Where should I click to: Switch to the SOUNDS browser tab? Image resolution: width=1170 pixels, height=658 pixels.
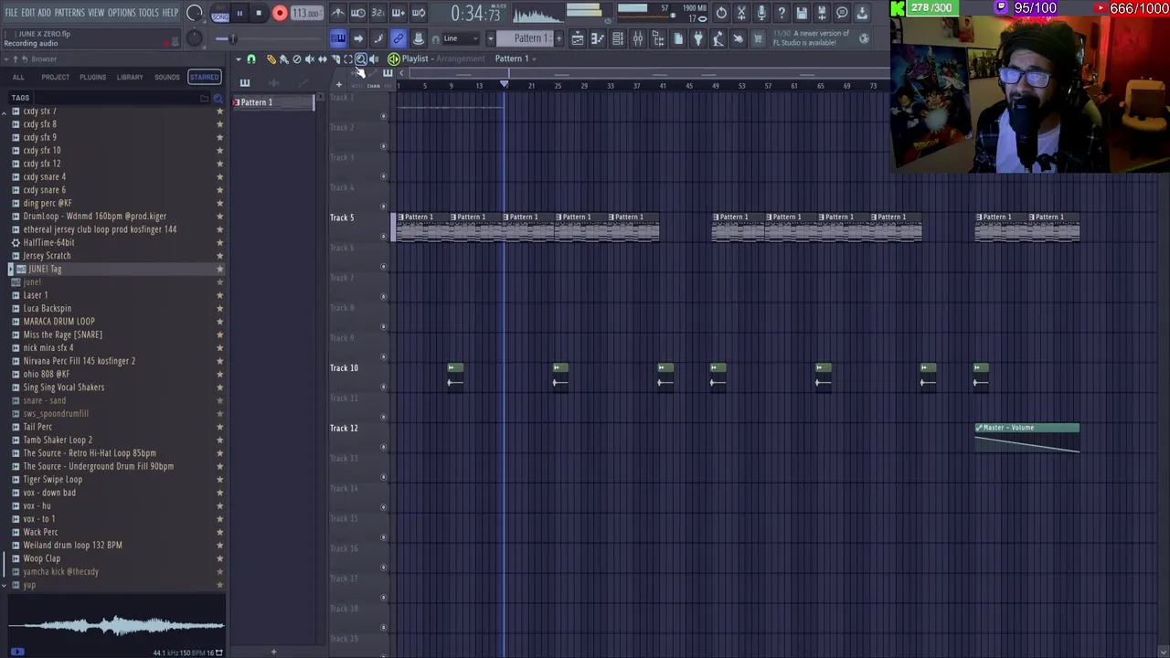(166, 77)
